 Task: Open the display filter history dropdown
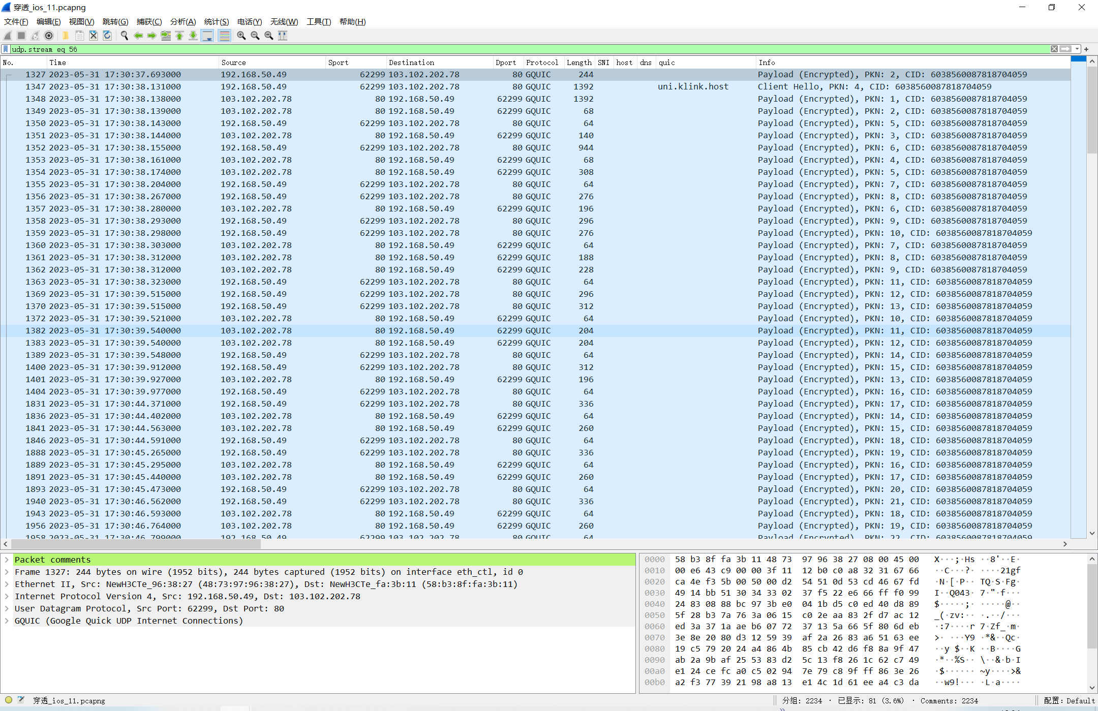[1077, 49]
